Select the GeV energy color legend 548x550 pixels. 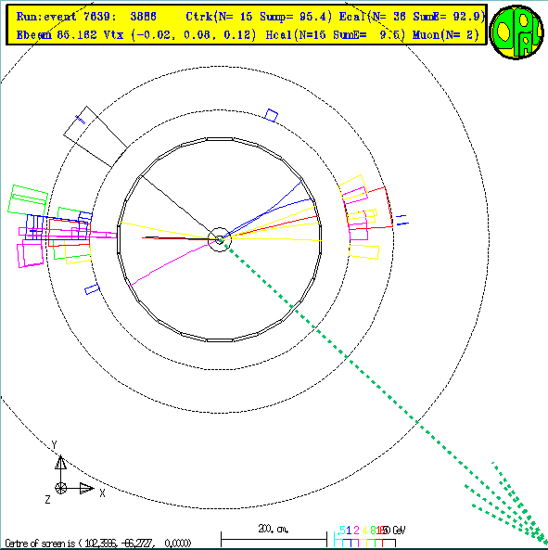tap(369, 536)
